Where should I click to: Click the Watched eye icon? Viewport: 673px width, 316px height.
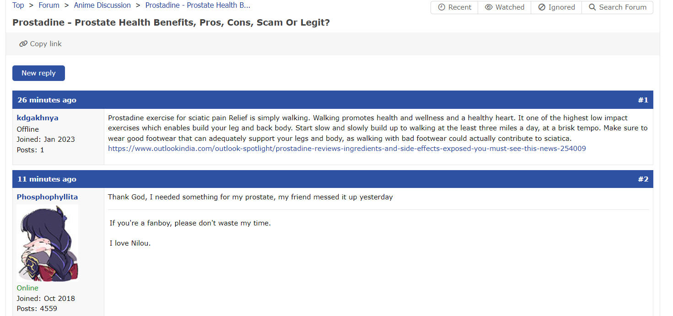point(489,7)
